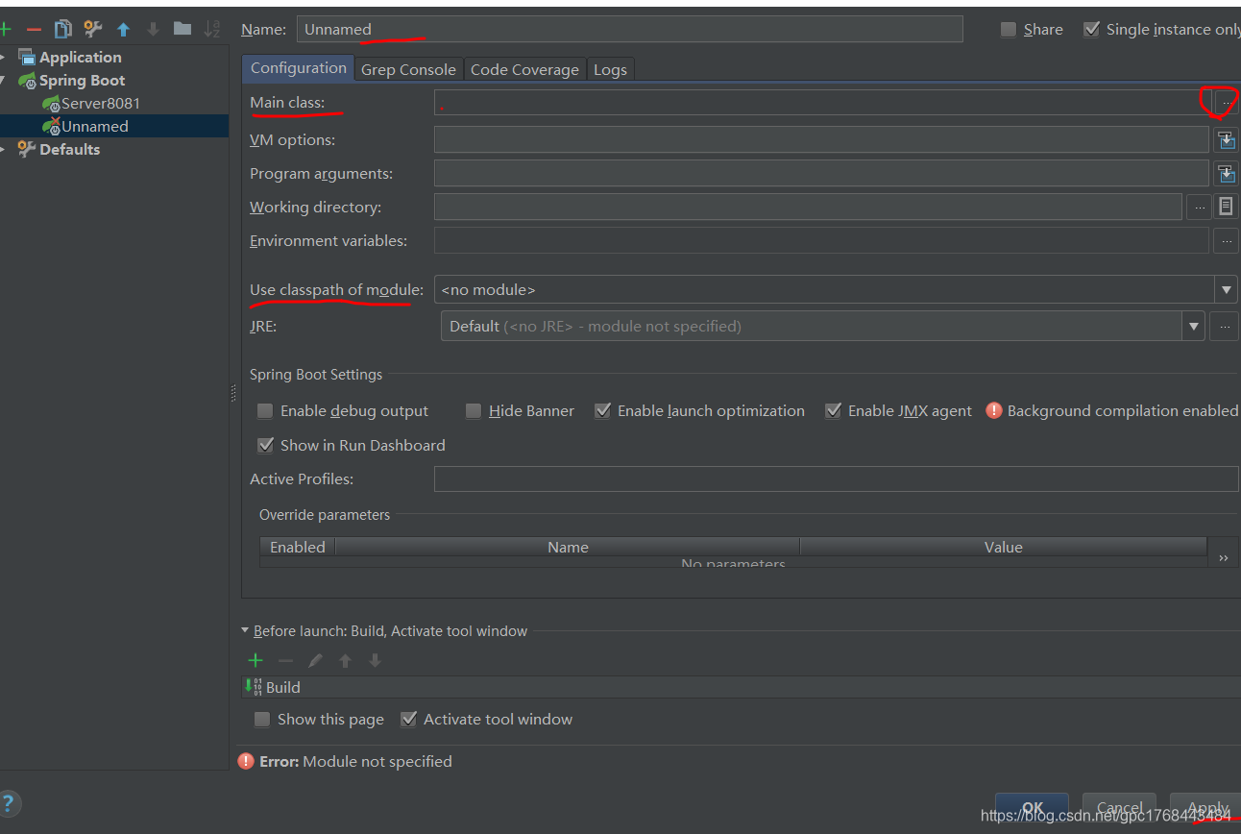Viewport: 1241px width, 834px height.
Task: Switch to Code Coverage tab
Action: pyautogui.click(x=524, y=69)
